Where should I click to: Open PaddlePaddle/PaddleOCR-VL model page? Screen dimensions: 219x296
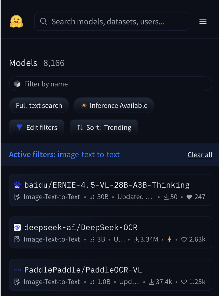[x=83, y=270]
